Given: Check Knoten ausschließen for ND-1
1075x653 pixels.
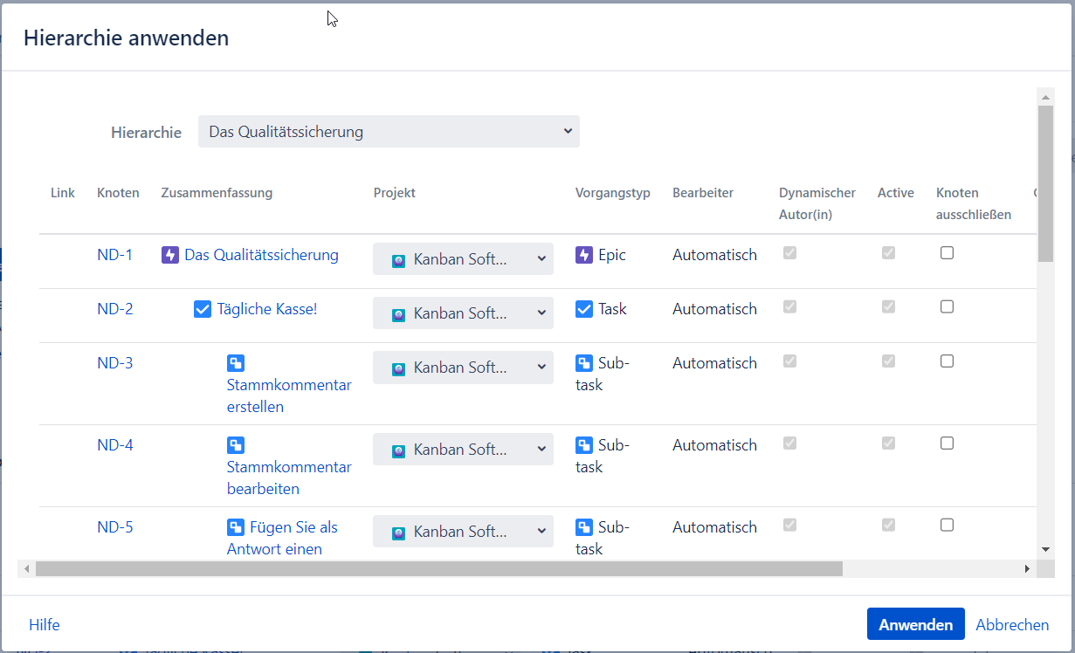Looking at the screenshot, I should coord(947,253).
